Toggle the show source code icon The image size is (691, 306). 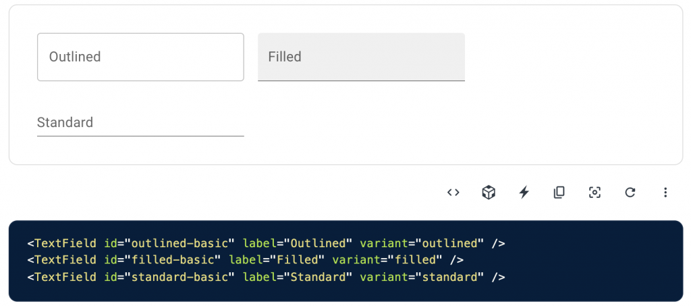click(453, 193)
